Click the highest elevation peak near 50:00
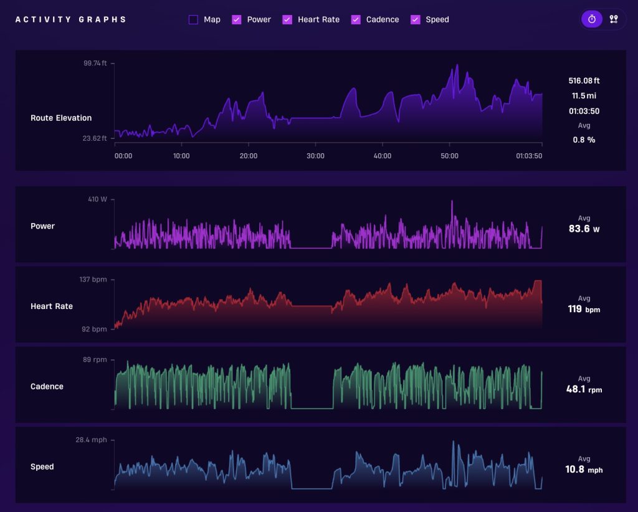This screenshot has height=512, width=638. [457, 65]
